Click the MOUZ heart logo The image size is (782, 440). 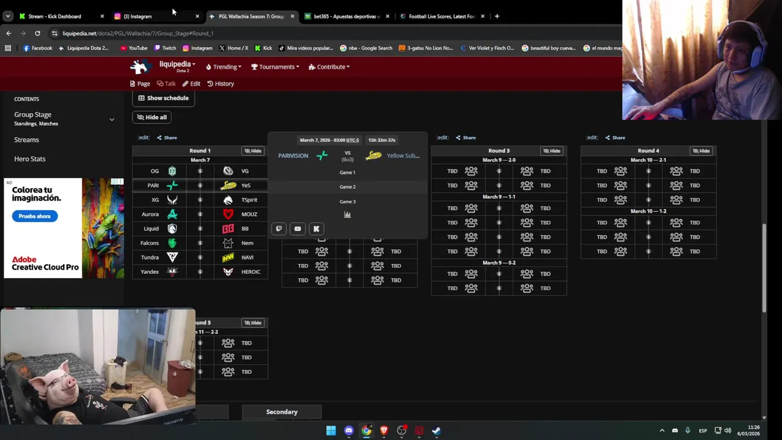tap(228, 214)
